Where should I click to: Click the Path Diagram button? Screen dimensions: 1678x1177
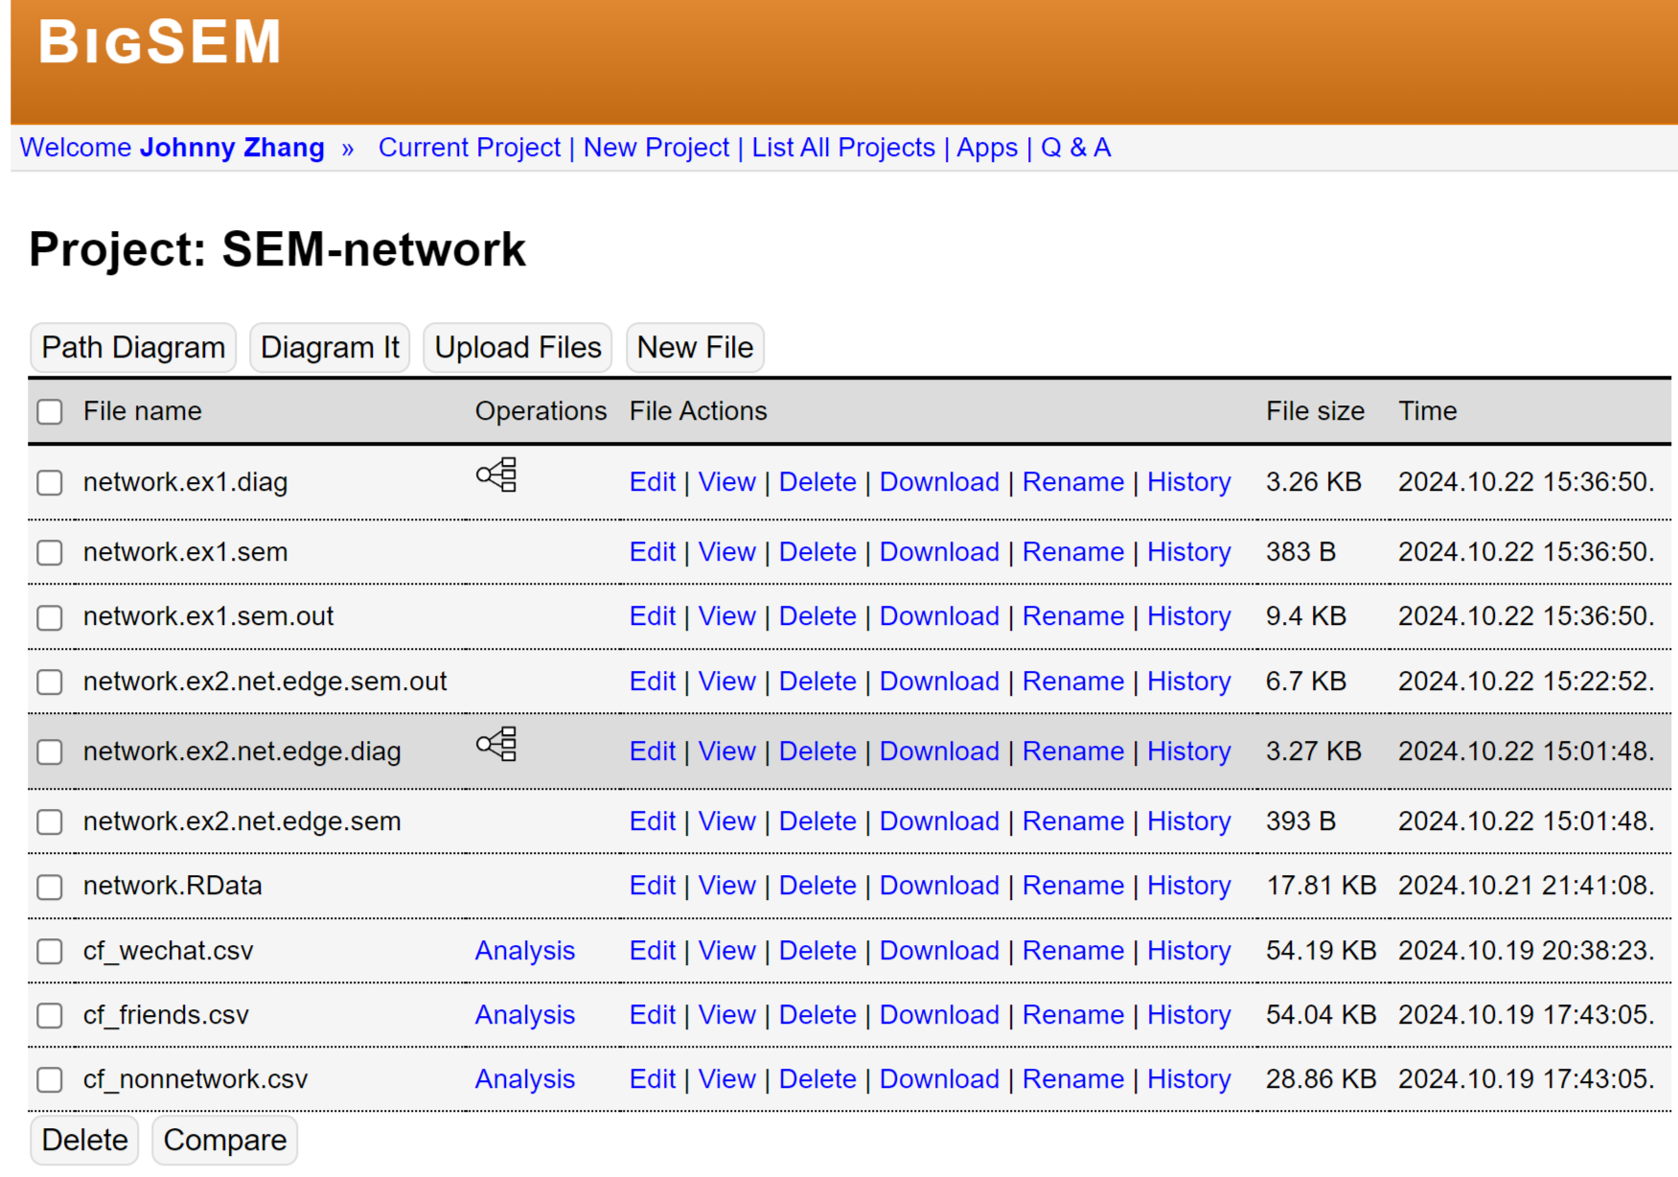click(133, 347)
